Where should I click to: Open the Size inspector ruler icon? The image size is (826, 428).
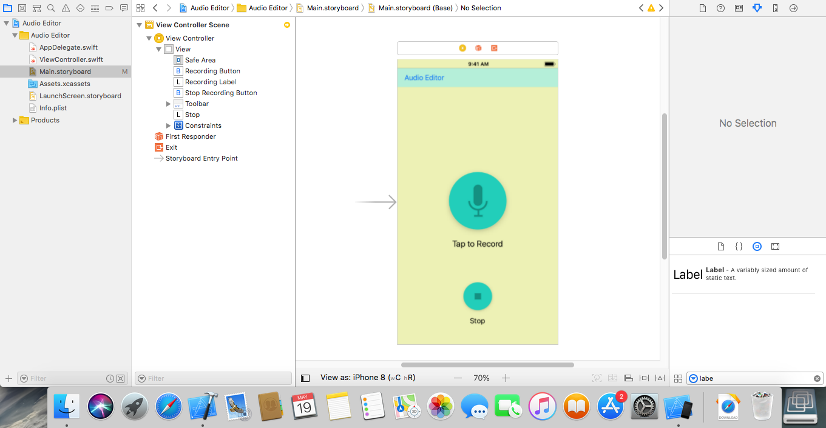coord(776,8)
